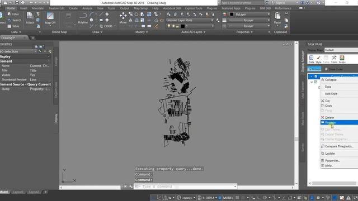358x201 pixels.
Task: Open the Search data tool
Action: coord(14,20)
